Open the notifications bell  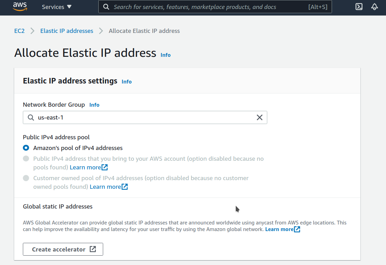[x=374, y=7]
